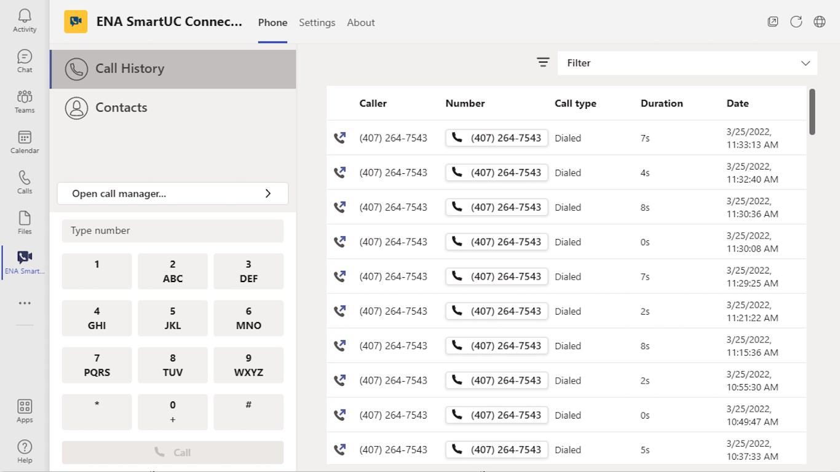The width and height of the screenshot is (840, 472).
Task: Click the reload tab icon
Action: point(796,22)
